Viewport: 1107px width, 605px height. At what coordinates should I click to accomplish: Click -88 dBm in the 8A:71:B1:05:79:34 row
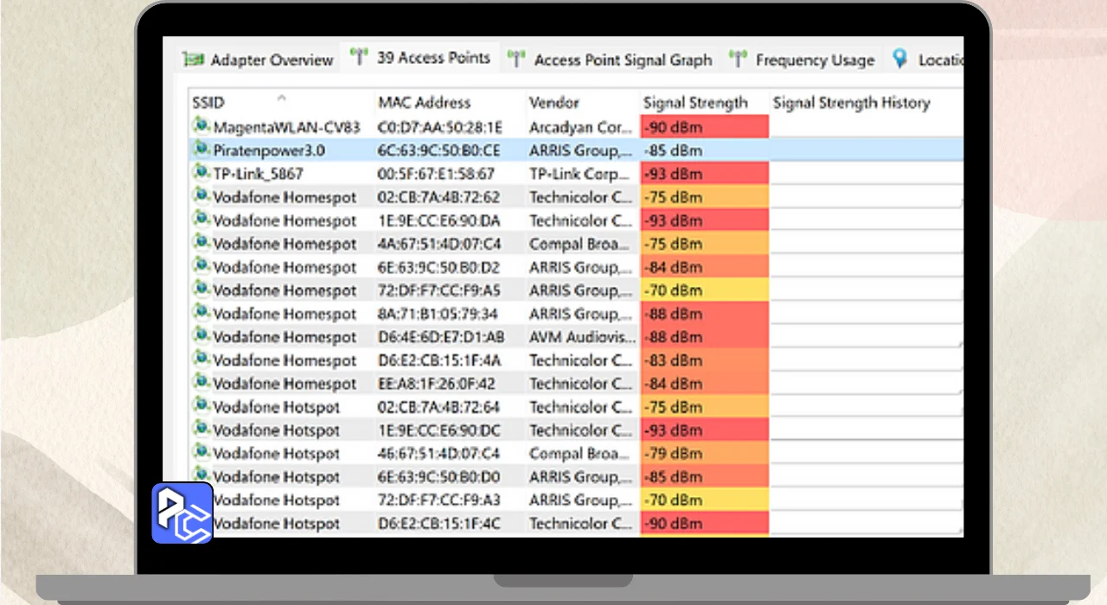tap(704, 314)
